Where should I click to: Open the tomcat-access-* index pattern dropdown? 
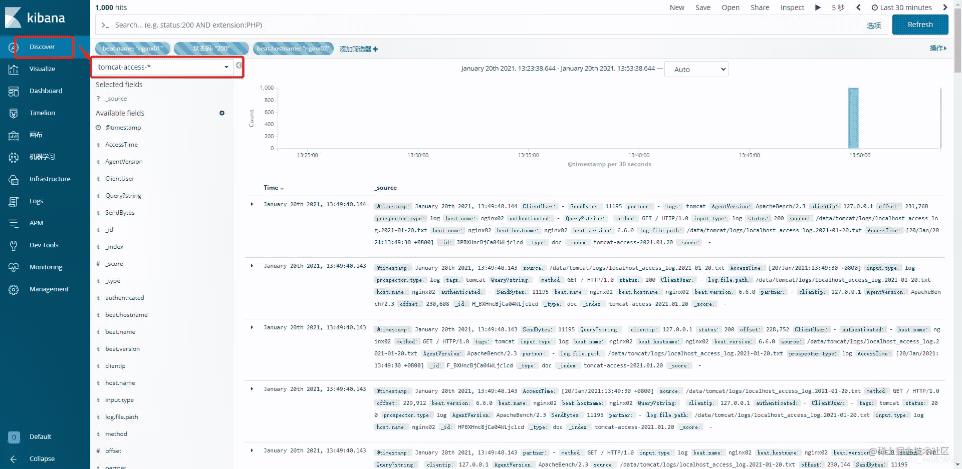click(163, 67)
